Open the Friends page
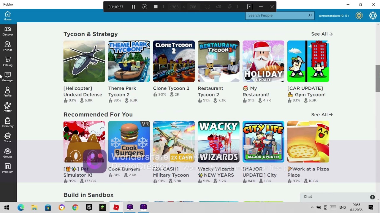Viewport: 380px width, 213px height. (8, 46)
